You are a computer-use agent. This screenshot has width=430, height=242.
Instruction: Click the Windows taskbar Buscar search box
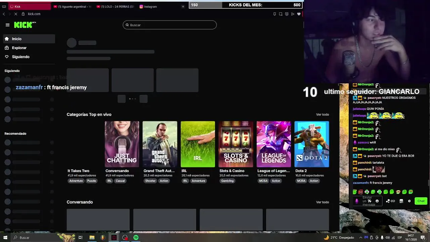point(43,238)
